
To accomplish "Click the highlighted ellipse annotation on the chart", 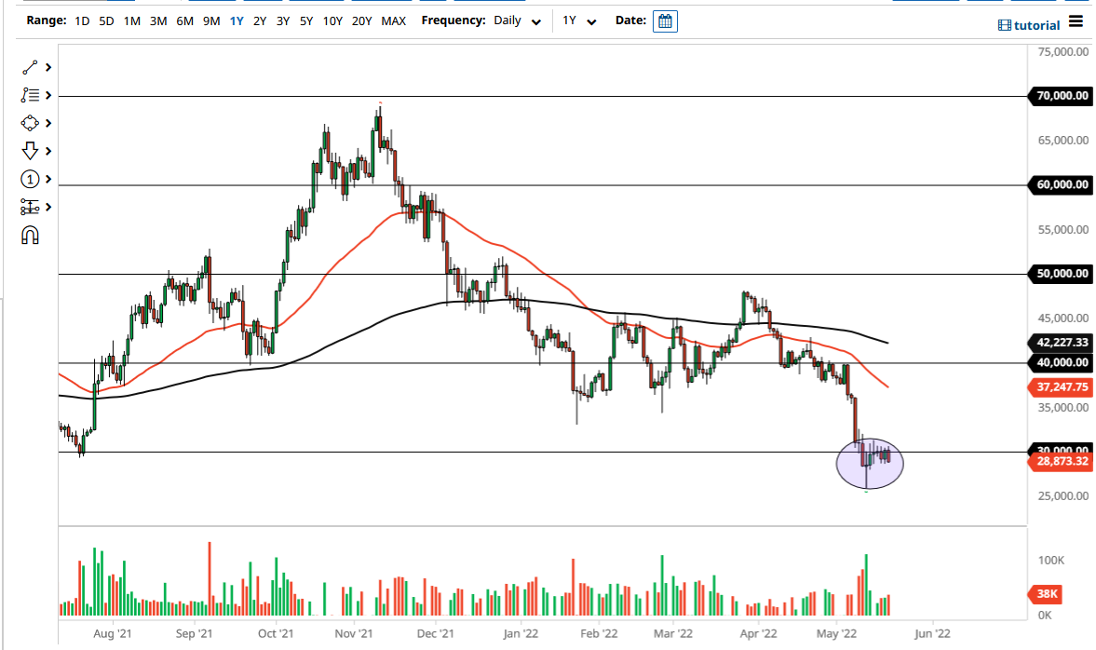I will 870,462.
